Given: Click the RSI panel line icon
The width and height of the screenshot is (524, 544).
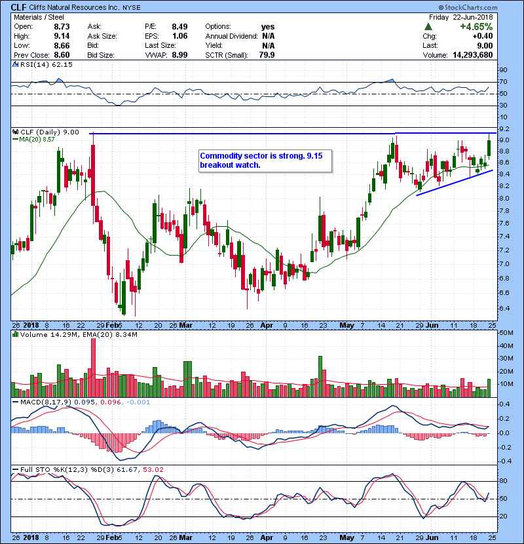Looking at the screenshot, I should [15, 64].
